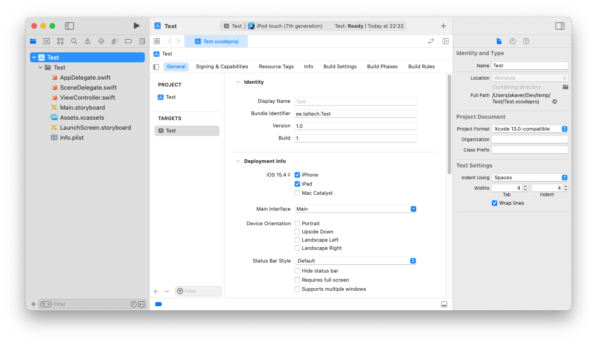Add editor on right icon
597x344 pixels.
click(445, 41)
